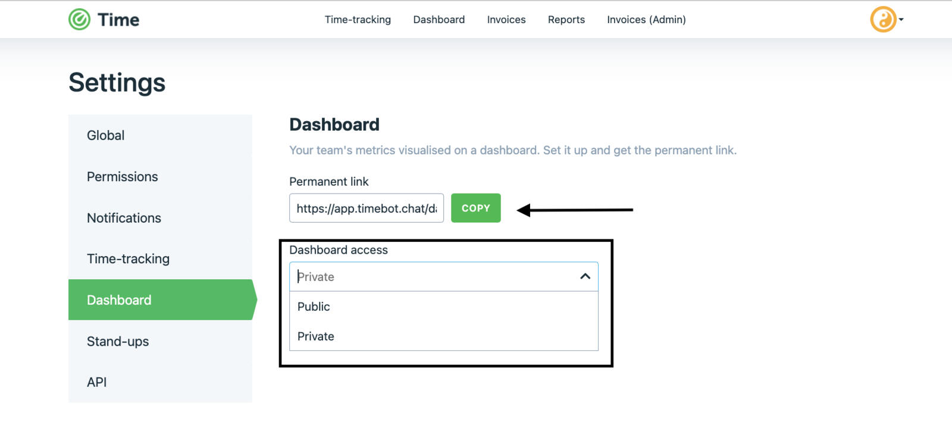This screenshot has width=952, height=433.
Task: Select the Permissions settings tab
Action: (160, 176)
